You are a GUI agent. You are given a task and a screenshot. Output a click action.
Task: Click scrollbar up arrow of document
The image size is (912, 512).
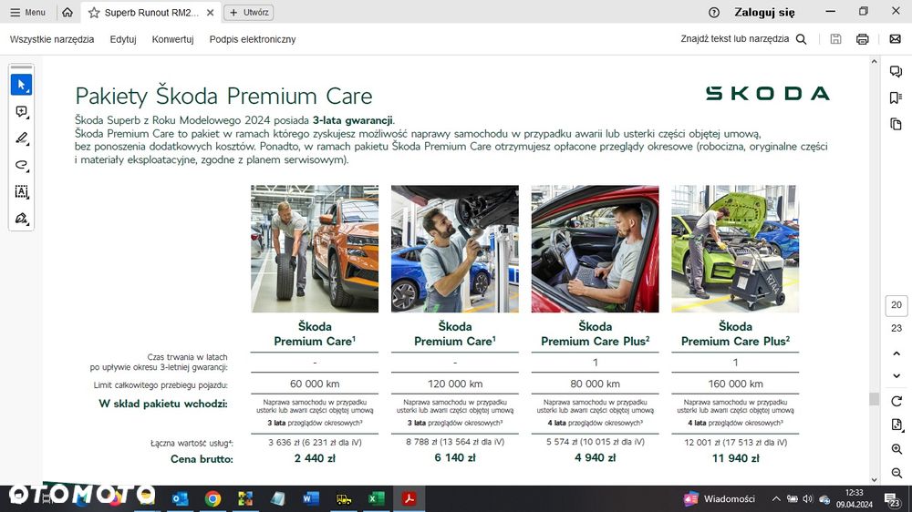pos(875,61)
